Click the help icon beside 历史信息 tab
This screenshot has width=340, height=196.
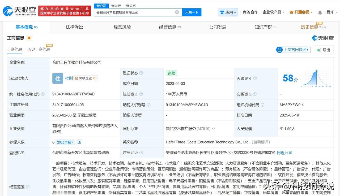pyautogui.click(x=324, y=27)
